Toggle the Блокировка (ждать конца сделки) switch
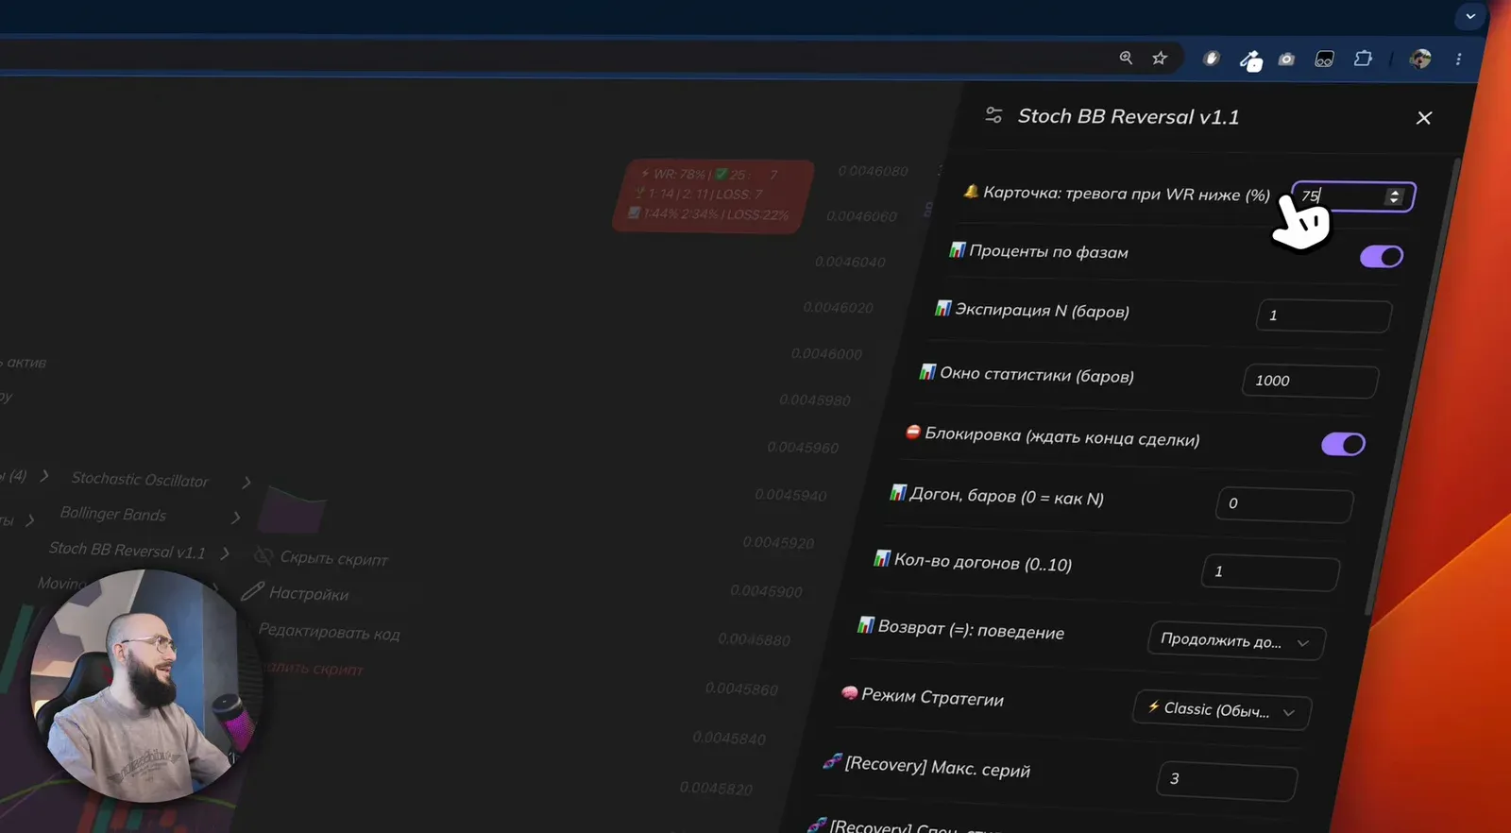The image size is (1511, 833). coord(1343,444)
